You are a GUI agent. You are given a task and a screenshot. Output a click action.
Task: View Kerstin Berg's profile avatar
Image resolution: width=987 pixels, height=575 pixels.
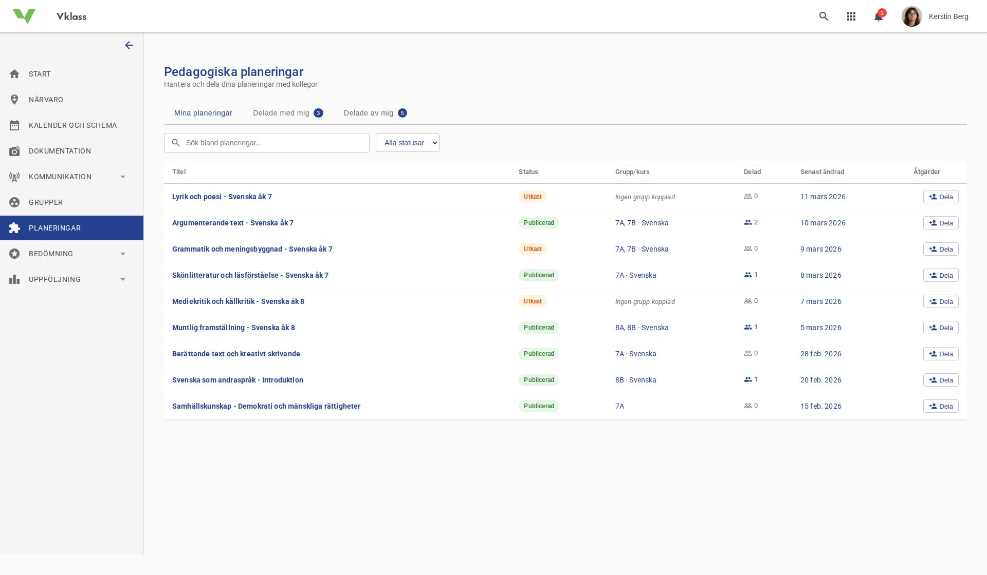click(912, 16)
